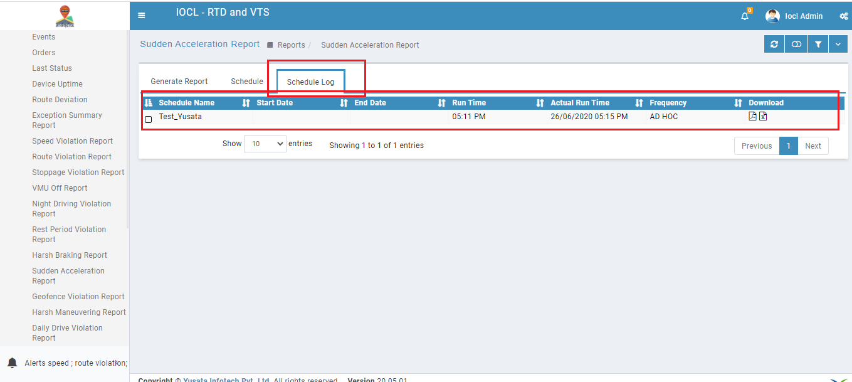Expand the chevron-down options button

click(x=838, y=45)
